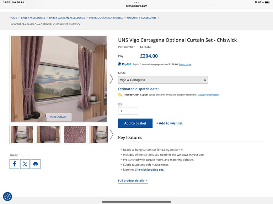The width and height of the screenshot is (273, 204).
Task: Share product on X icon
Action: point(25,164)
